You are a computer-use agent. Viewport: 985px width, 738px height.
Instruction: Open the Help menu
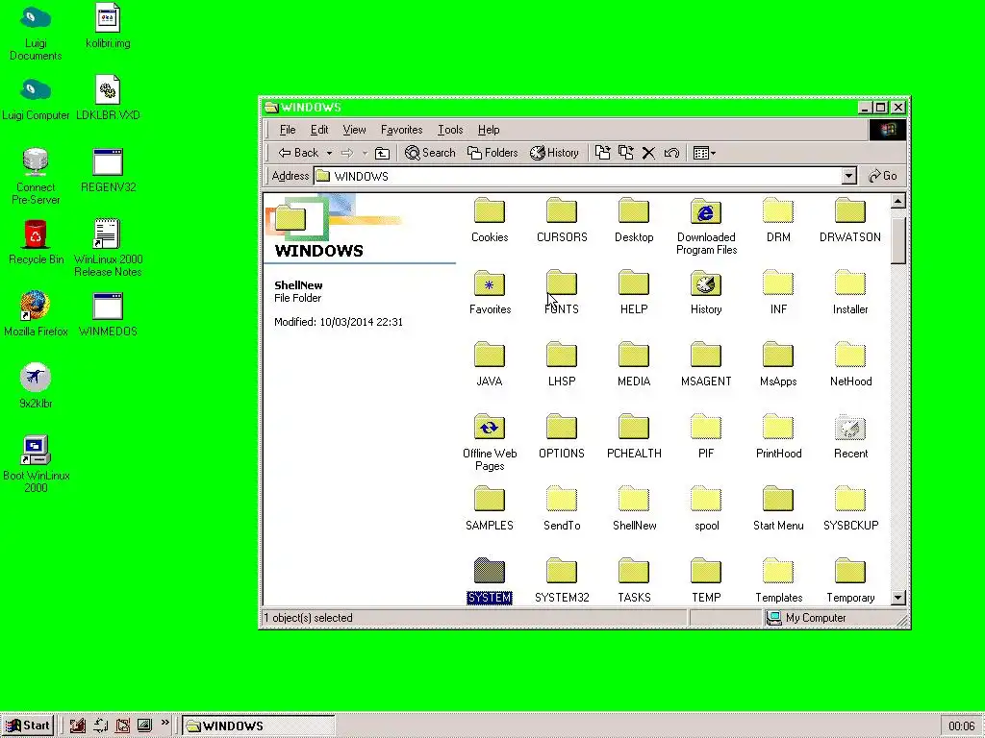(x=489, y=130)
